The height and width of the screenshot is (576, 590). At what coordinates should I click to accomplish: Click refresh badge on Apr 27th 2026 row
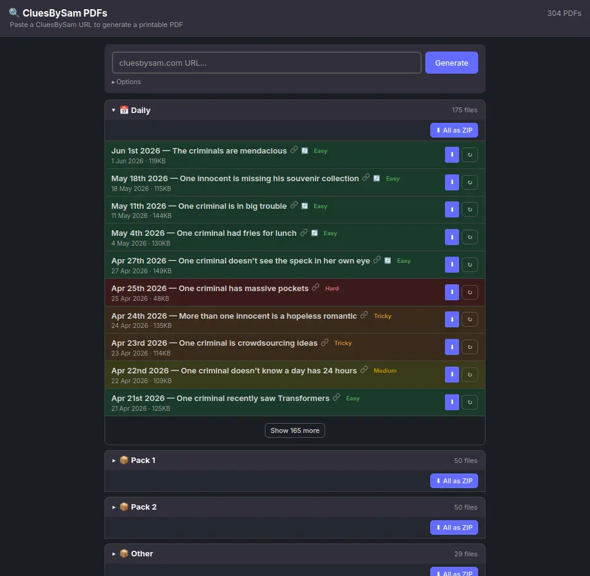[388, 260]
